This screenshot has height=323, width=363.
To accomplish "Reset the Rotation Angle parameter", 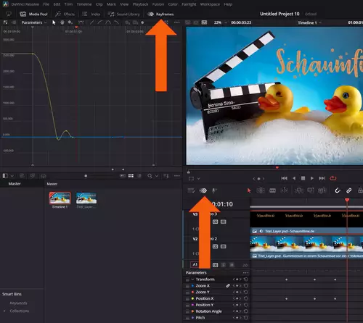I will 246,311.
